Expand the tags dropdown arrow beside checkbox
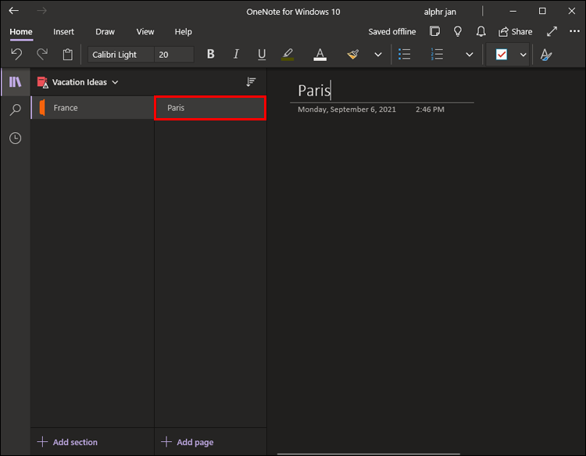Image resolution: width=586 pixels, height=456 pixels. coord(523,55)
